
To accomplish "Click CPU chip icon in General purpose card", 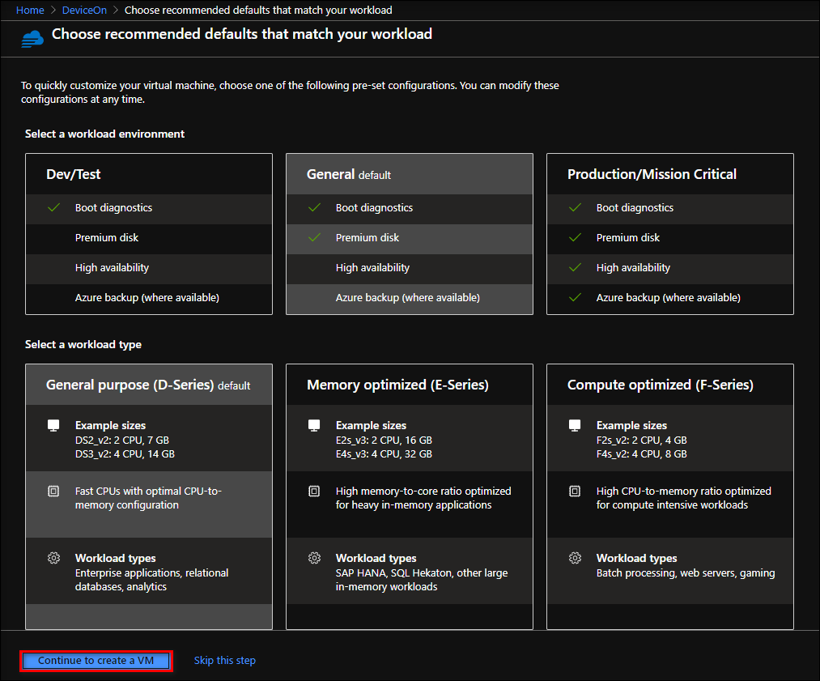I will point(54,492).
